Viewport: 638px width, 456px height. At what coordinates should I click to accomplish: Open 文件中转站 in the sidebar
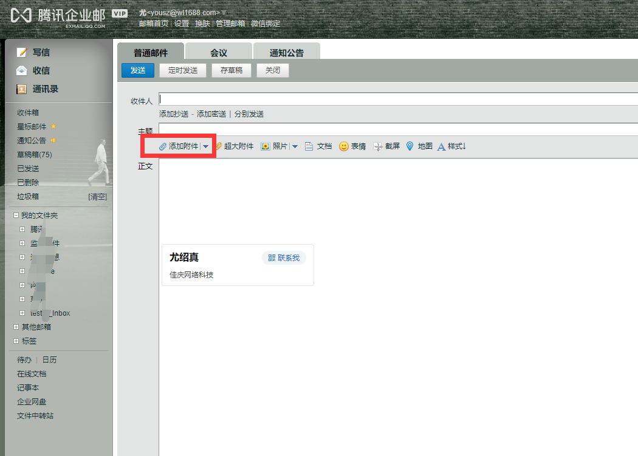tap(35, 416)
